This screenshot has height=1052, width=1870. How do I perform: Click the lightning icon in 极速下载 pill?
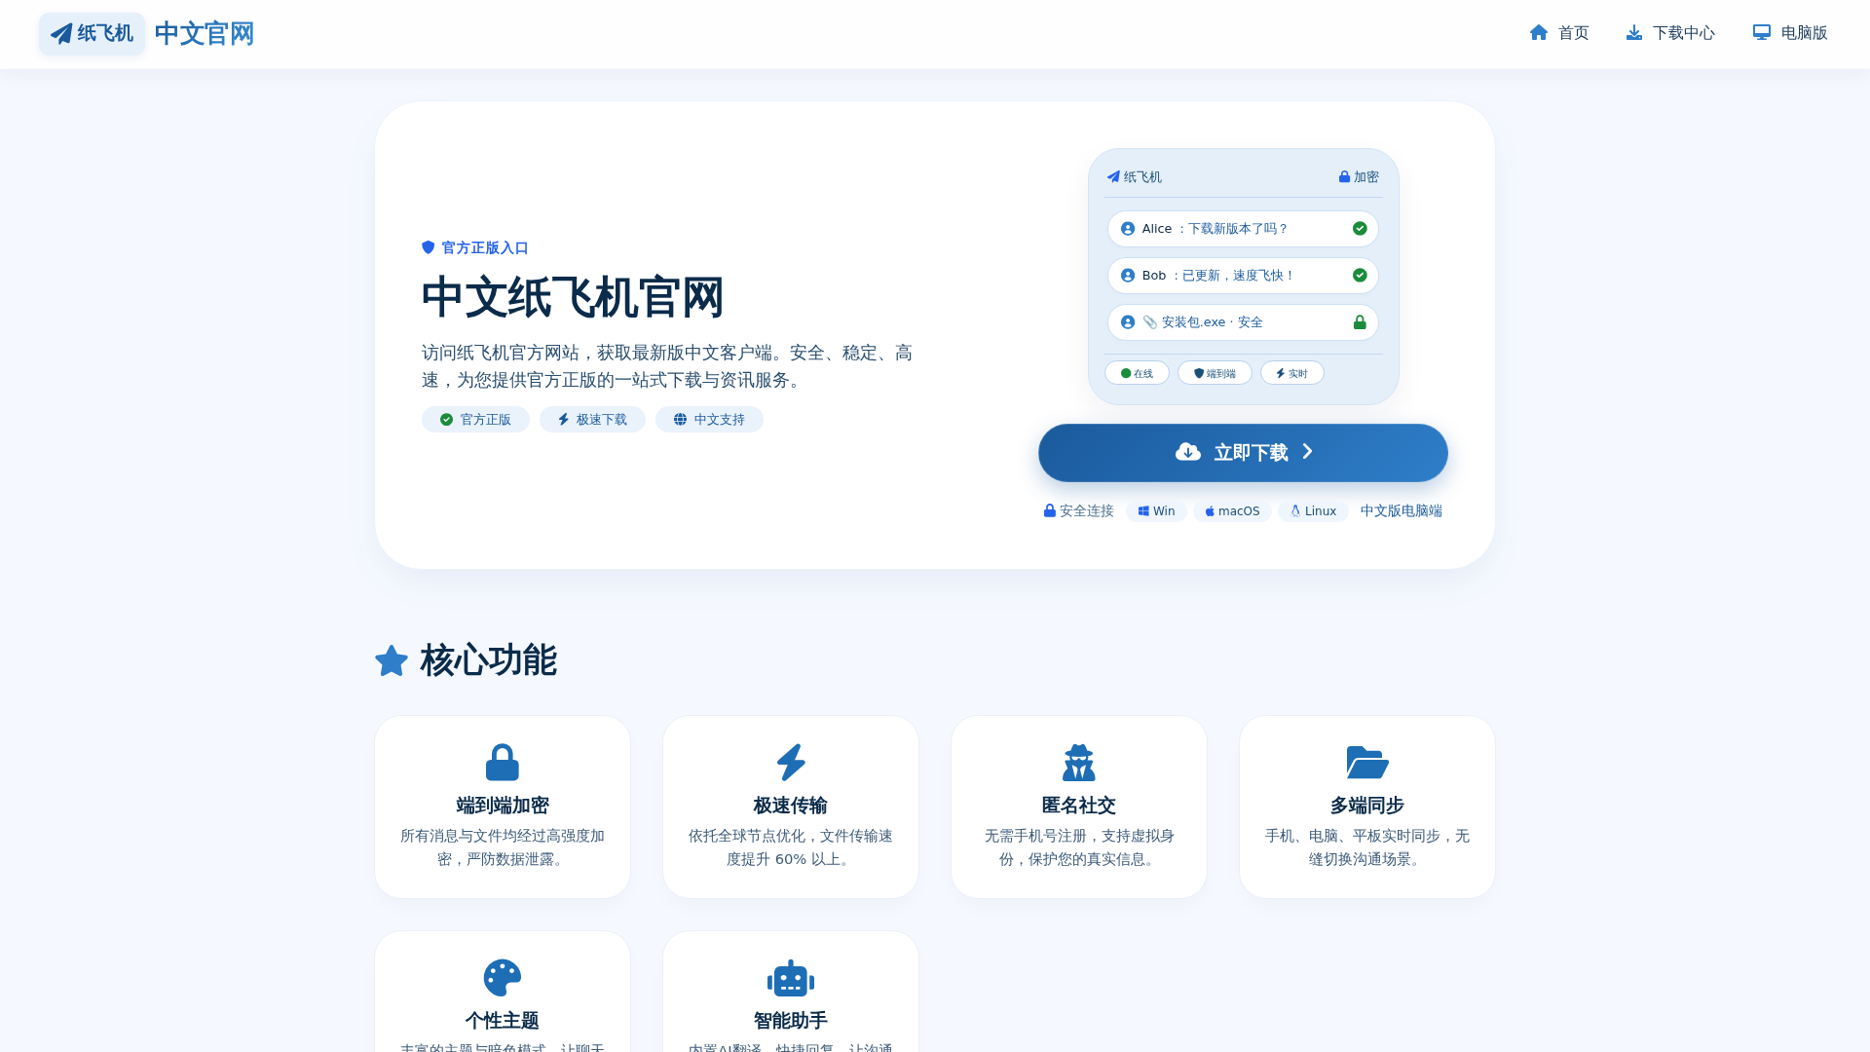[563, 420]
